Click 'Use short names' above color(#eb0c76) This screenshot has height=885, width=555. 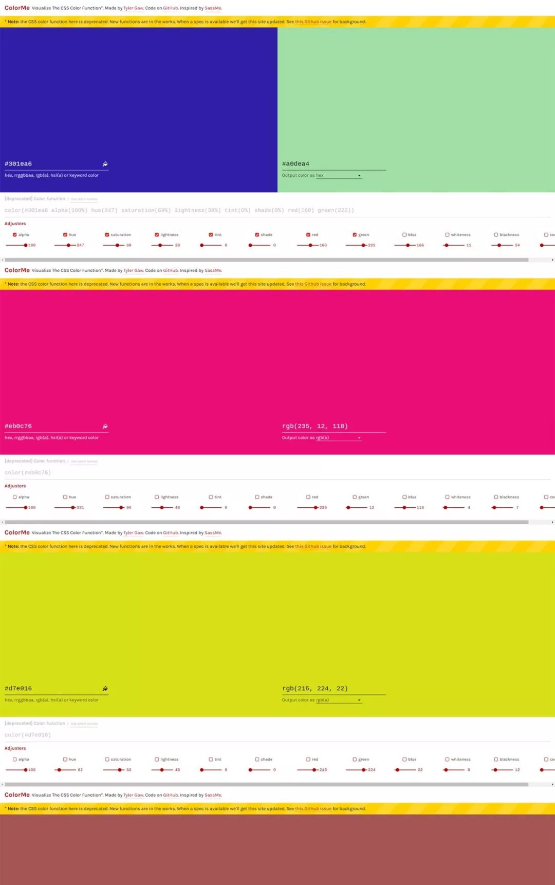tap(84, 462)
